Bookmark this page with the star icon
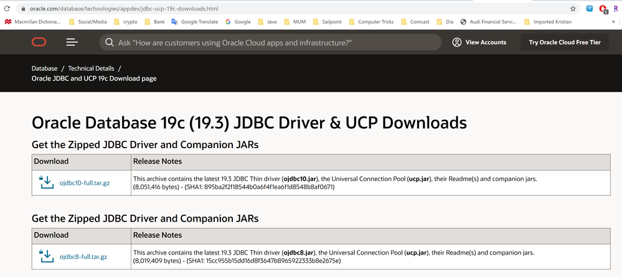The image size is (622, 277). 573,8
